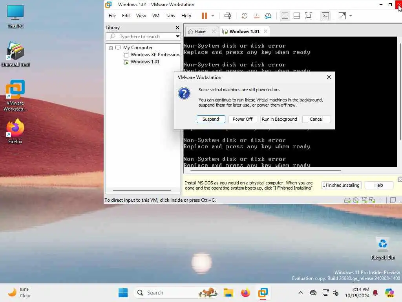Click the hard disk status bar icon
The image size is (402, 302).
point(347,200)
